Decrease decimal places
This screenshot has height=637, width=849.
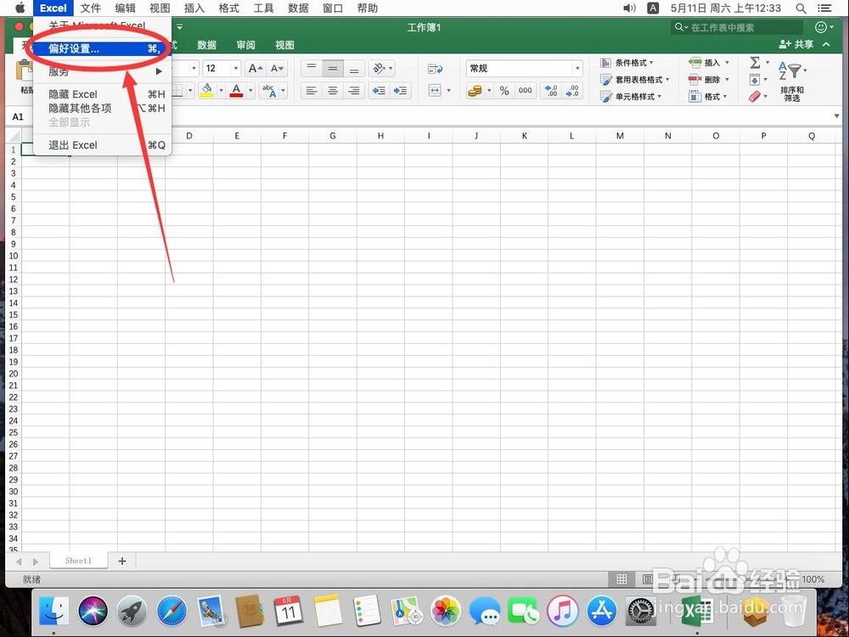click(572, 91)
